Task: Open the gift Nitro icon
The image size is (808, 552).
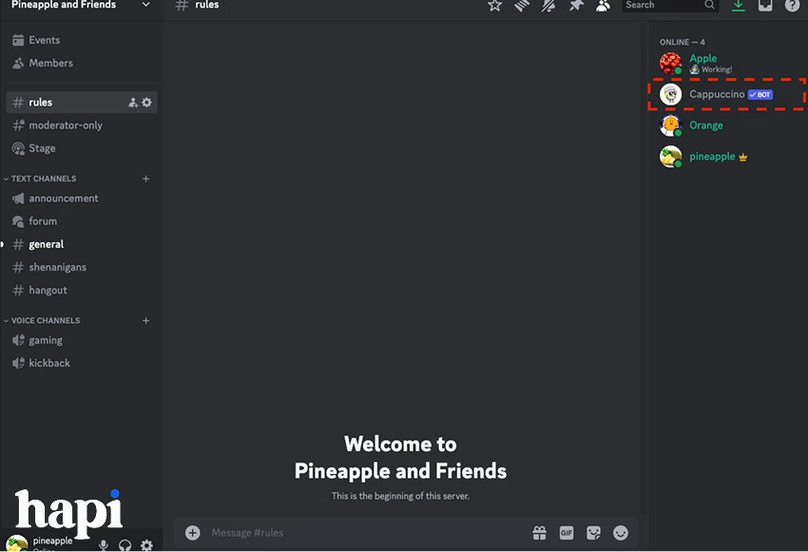Action: coord(540,533)
